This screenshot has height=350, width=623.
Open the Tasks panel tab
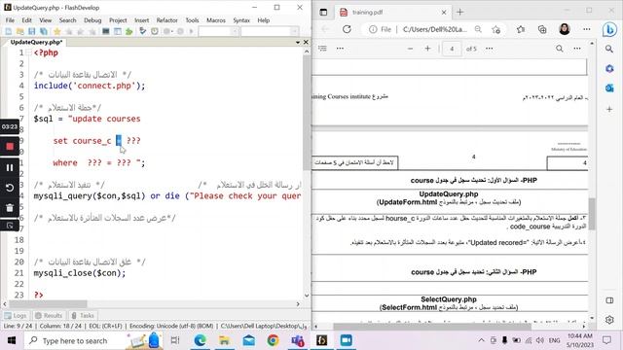click(x=83, y=315)
